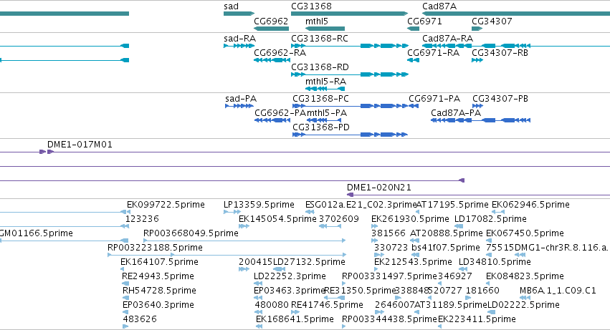610x330 pixels.
Task: Select EST EP03640.3prime
Action: (x=125, y=313)
